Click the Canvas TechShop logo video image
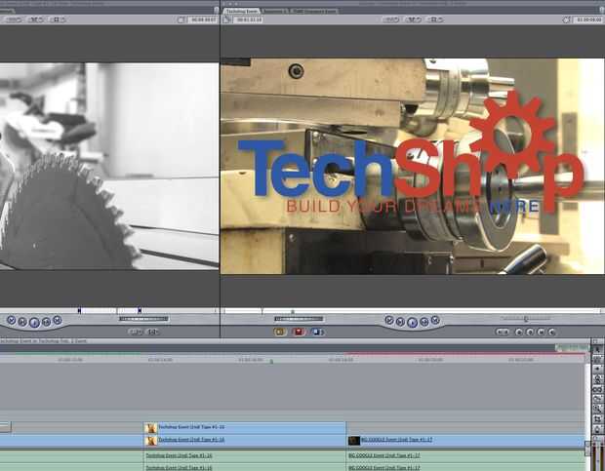 coord(413,166)
